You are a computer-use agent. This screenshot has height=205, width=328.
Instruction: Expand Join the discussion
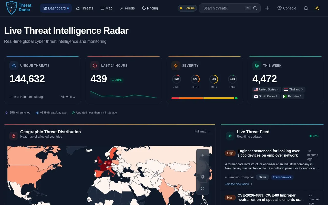tap(239, 184)
